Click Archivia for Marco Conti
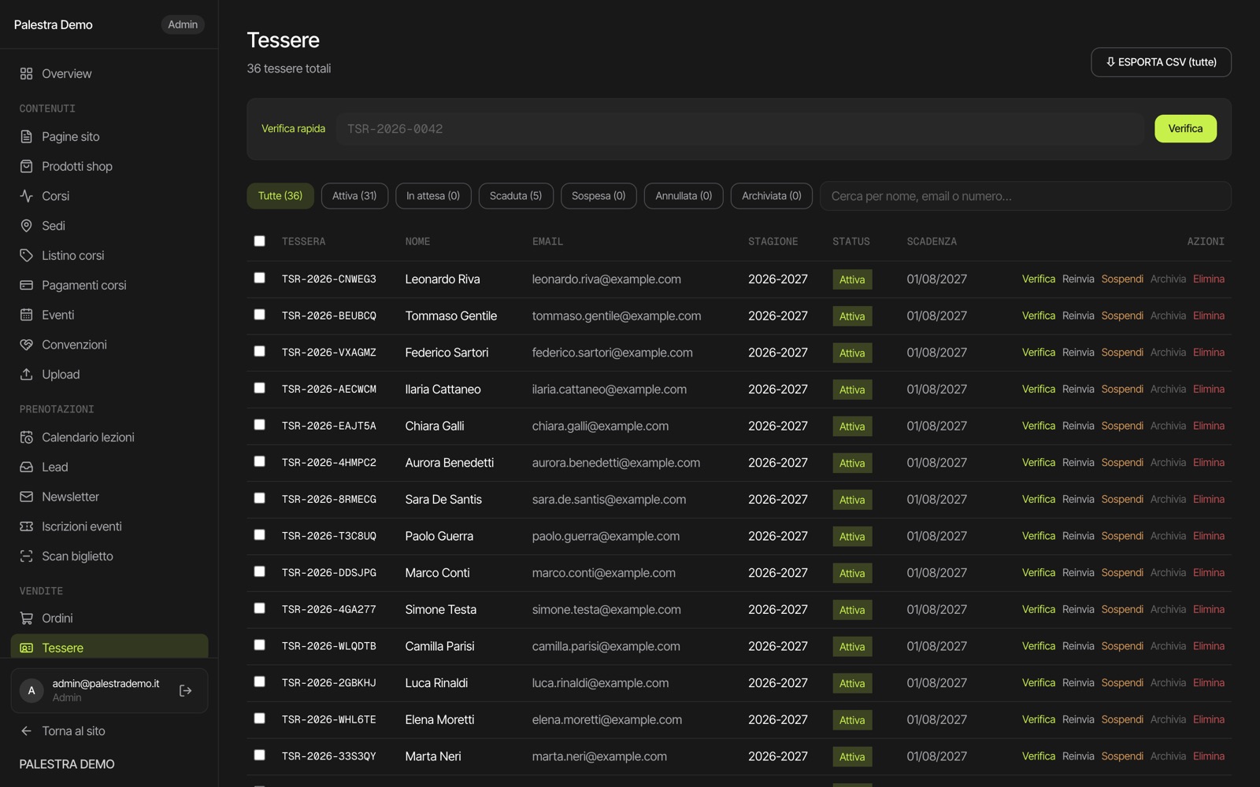This screenshot has width=1260, height=787. point(1168,573)
